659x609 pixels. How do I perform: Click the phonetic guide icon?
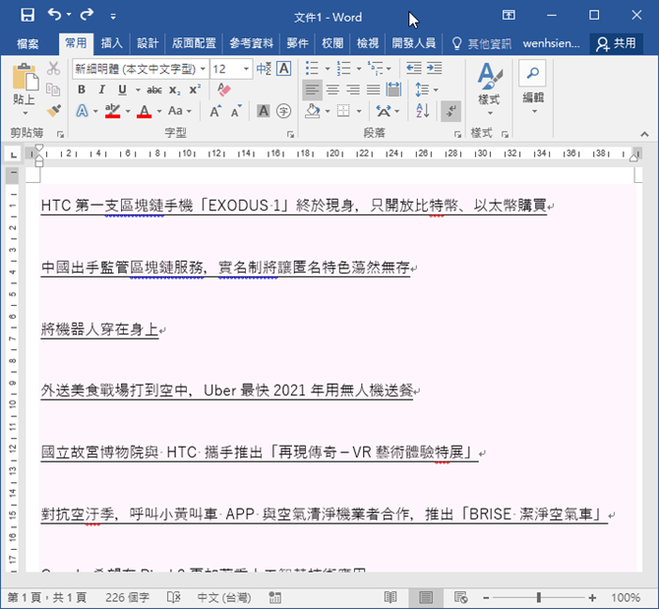[264, 68]
